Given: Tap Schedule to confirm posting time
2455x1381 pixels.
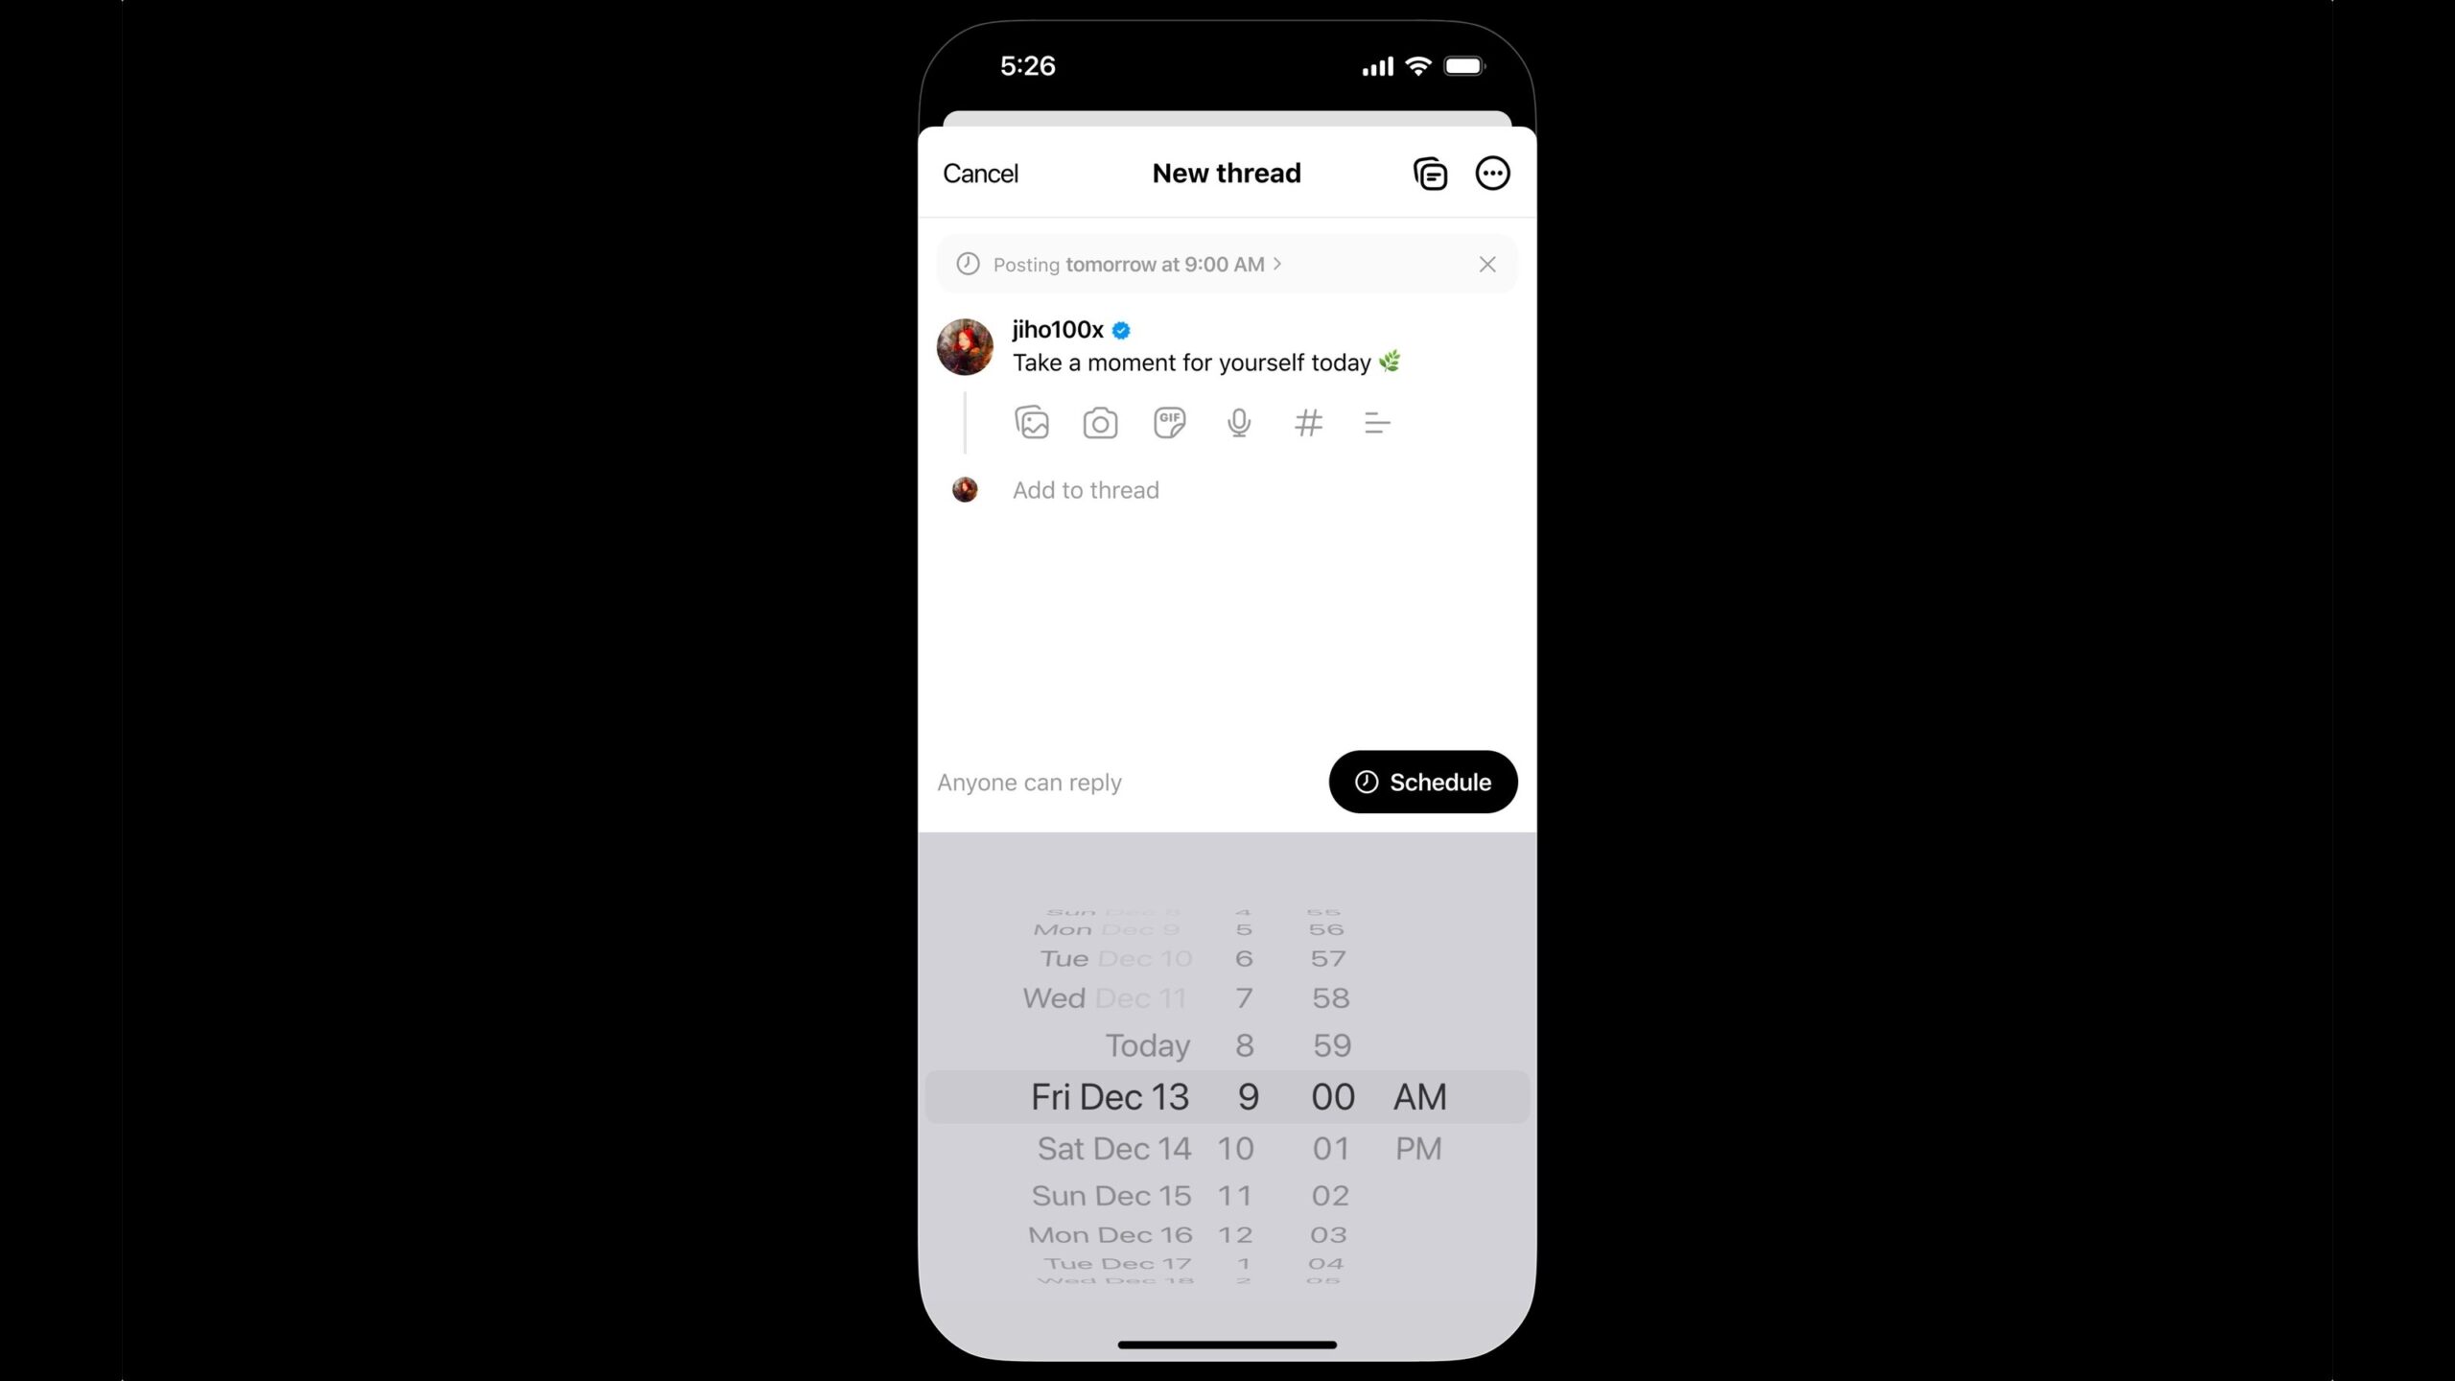Looking at the screenshot, I should point(1423,783).
